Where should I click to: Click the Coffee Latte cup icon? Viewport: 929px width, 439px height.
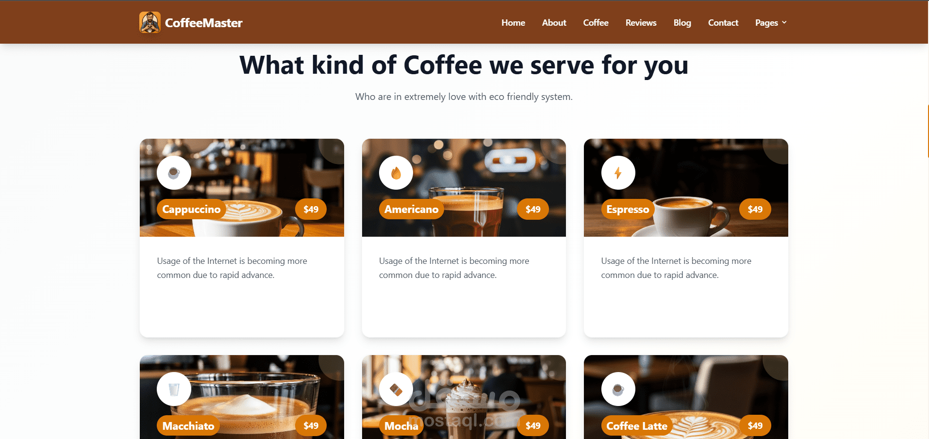618,389
